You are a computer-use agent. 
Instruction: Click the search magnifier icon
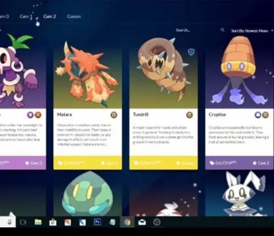[222, 30]
